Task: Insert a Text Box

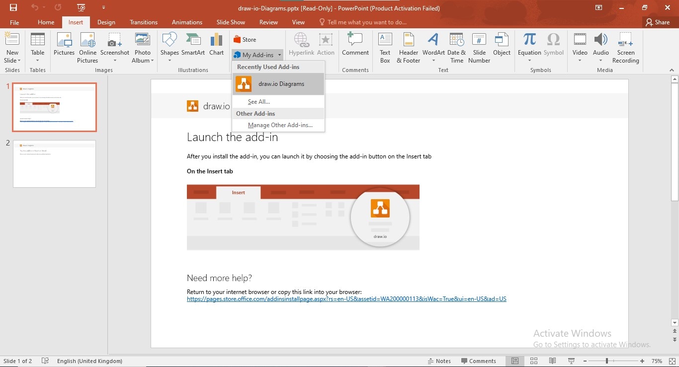Action: pyautogui.click(x=385, y=48)
